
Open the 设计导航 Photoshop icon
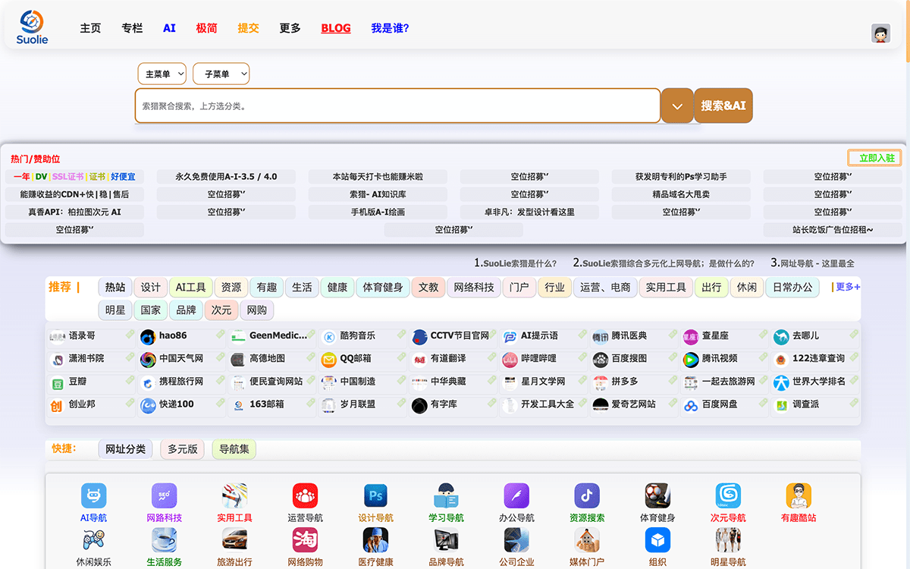(375, 496)
